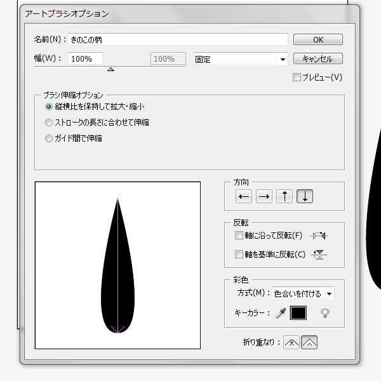Viewport: 381px width, 381px height.
Task: Click the disabled second 100% width field
Action: point(168,58)
